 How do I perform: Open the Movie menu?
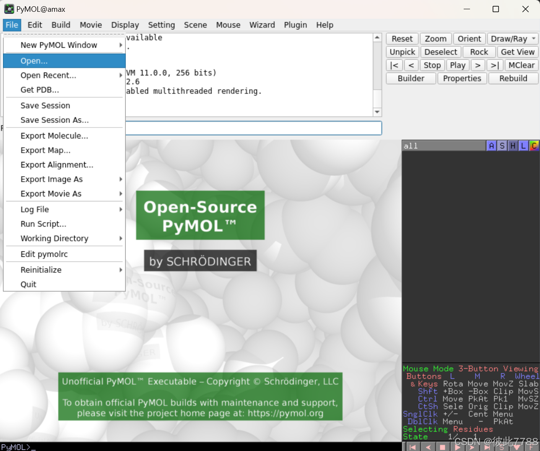[x=91, y=25]
